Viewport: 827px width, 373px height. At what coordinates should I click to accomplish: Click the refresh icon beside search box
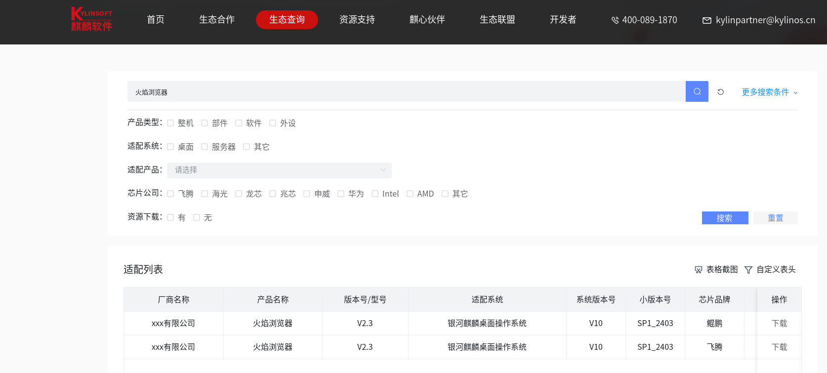pyautogui.click(x=720, y=92)
